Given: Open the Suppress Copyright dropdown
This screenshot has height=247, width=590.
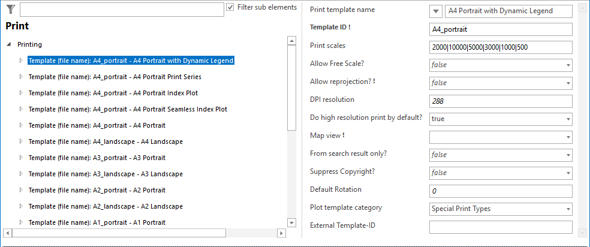Looking at the screenshot, I should coord(567,173).
